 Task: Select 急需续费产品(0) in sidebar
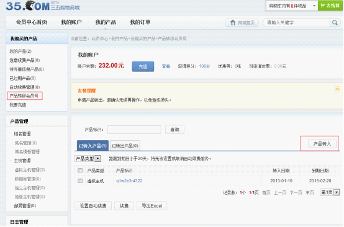(25, 60)
